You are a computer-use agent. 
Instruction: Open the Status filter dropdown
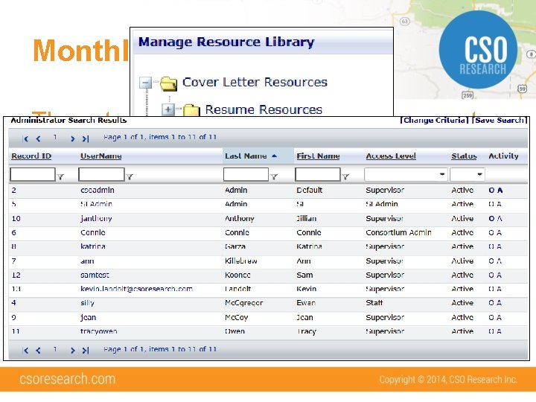479,174
